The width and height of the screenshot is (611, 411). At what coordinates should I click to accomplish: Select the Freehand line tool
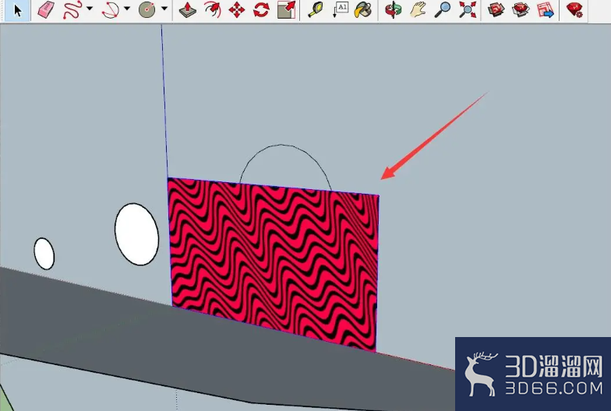[x=72, y=9]
